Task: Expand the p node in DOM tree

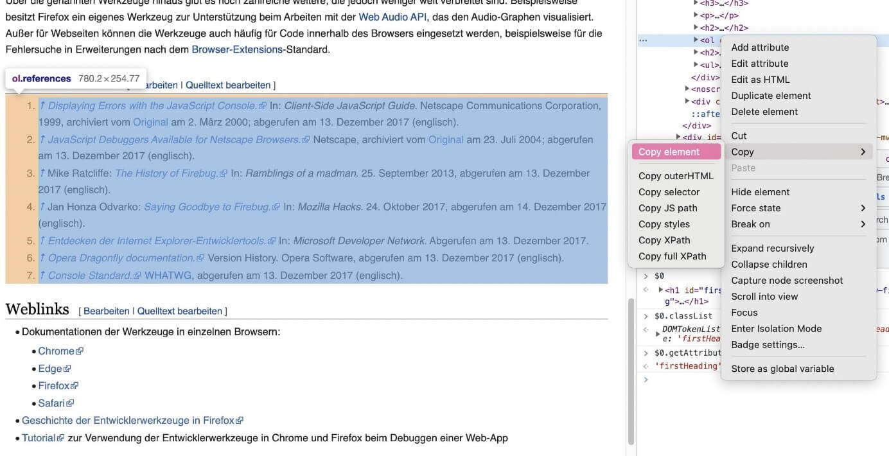Action: pos(696,15)
